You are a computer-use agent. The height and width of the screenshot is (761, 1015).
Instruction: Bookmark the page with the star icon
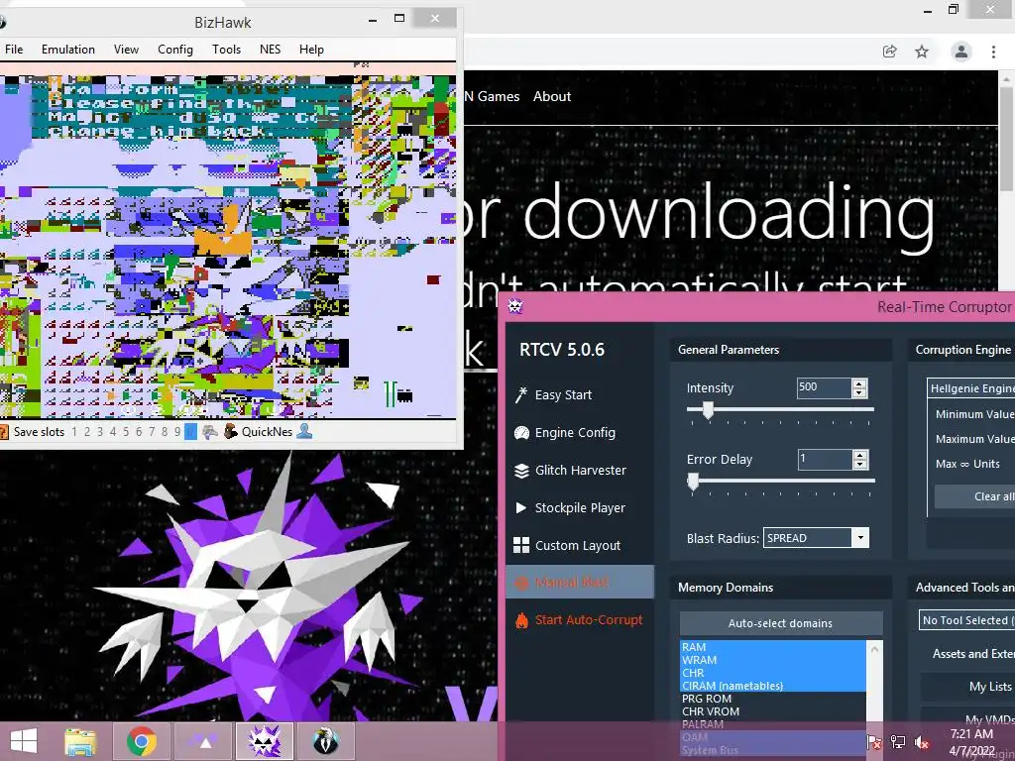pos(922,52)
